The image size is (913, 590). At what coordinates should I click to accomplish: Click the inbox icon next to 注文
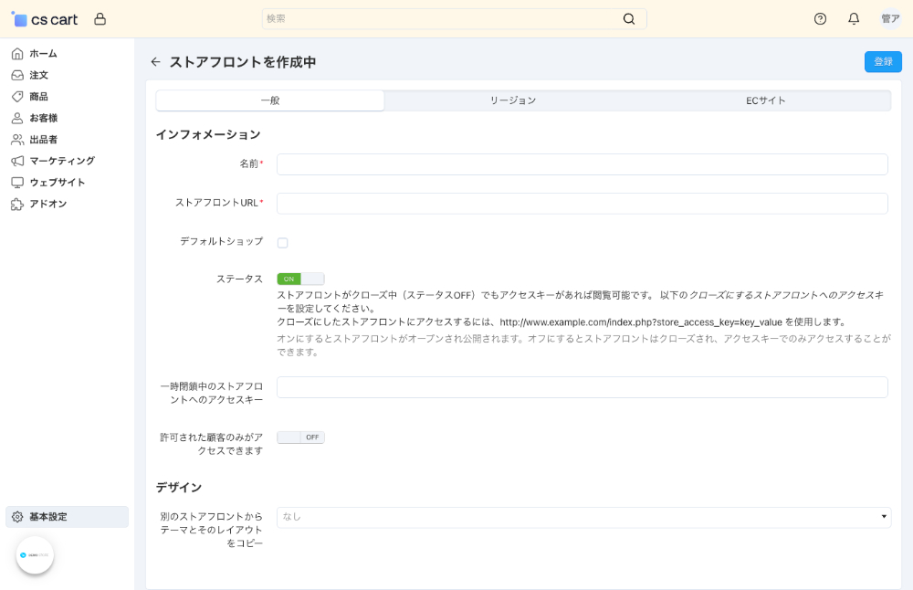pos(17,75)
